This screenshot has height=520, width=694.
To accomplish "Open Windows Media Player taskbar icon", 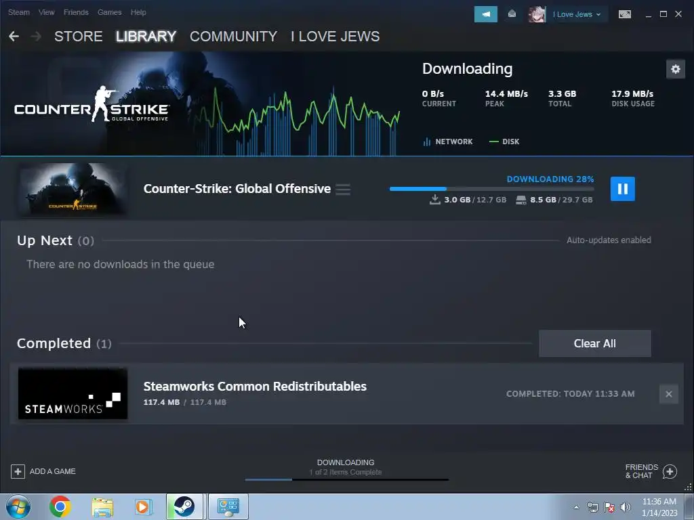I will click(142, 506).
